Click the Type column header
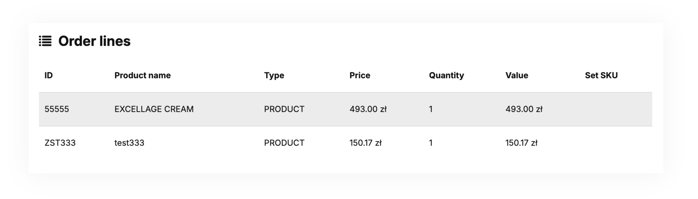The image size is (698, 199). click(274, 75)
